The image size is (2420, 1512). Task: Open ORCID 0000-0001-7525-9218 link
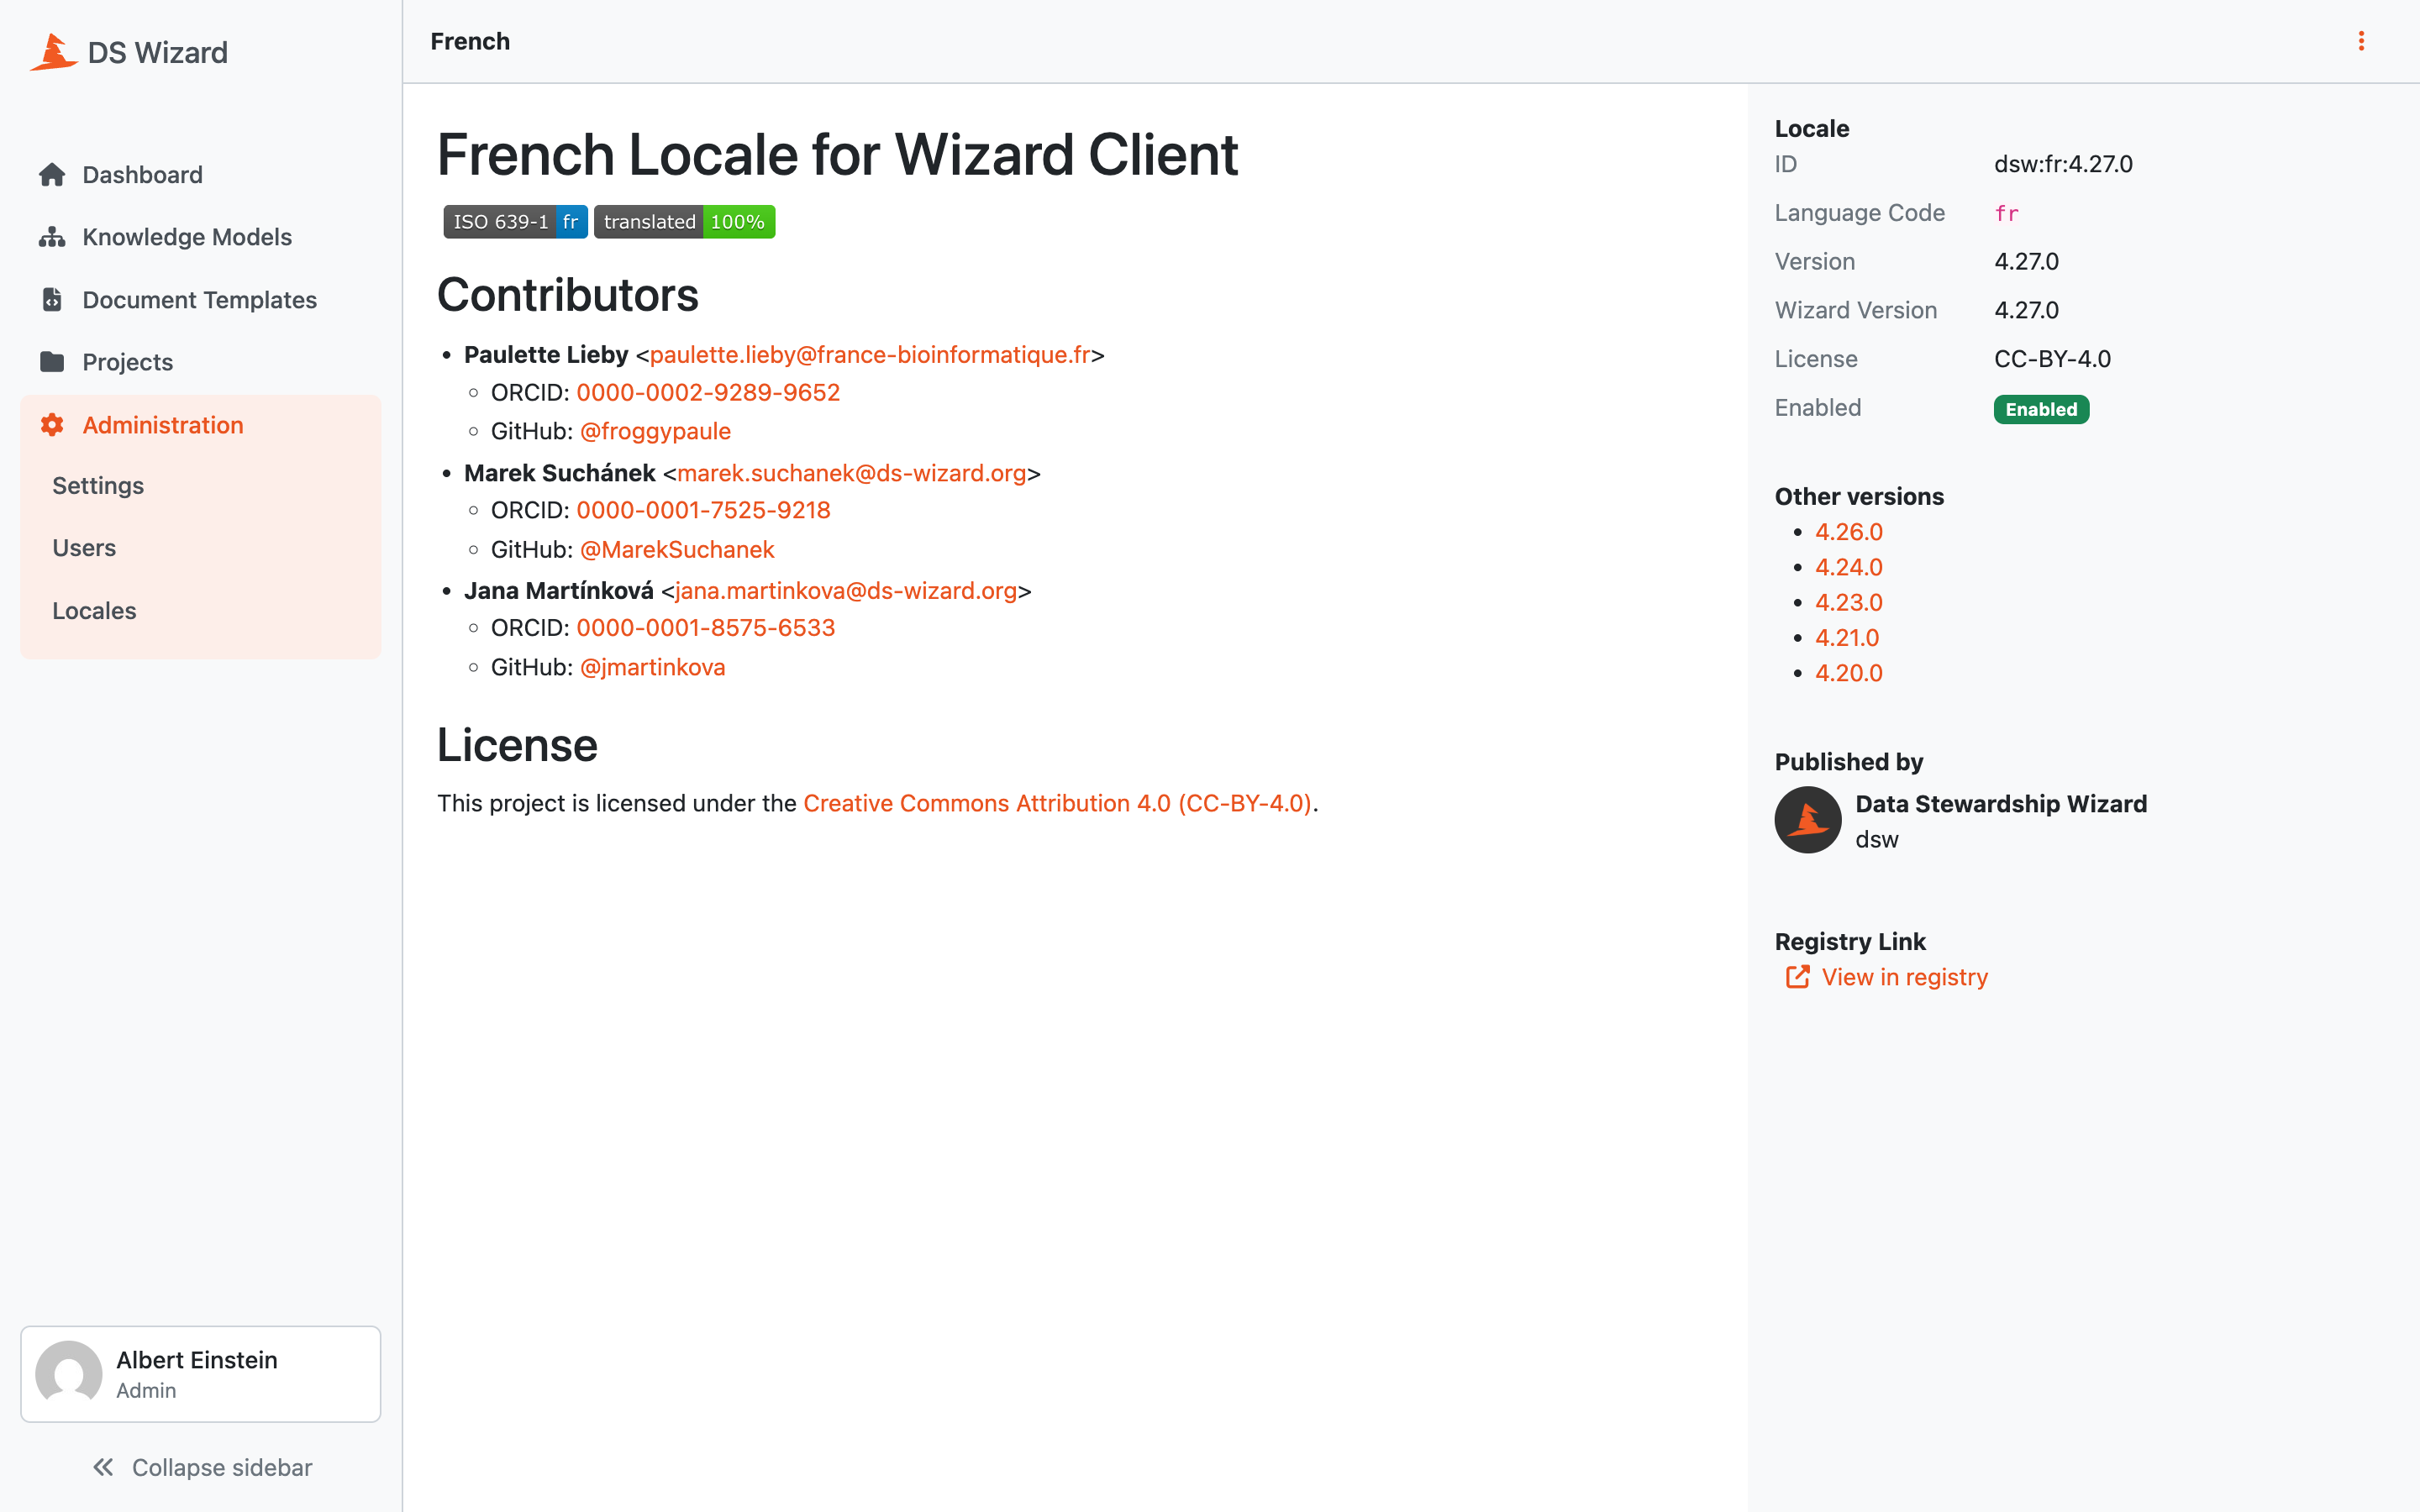tap(703, 510)
